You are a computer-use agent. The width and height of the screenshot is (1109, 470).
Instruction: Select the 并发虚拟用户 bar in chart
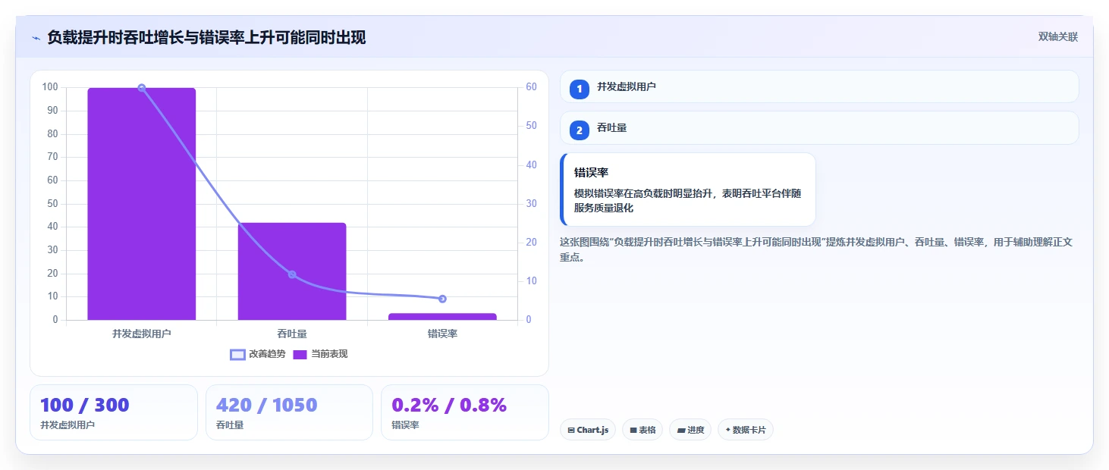point(141,204)
